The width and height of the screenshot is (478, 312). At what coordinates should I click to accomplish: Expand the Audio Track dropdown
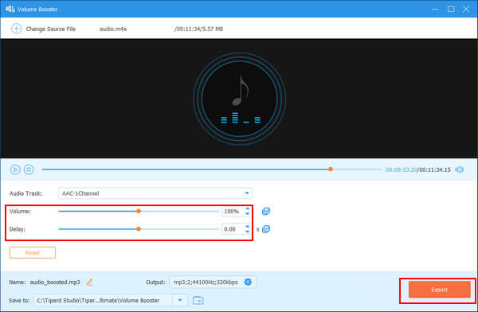coord(247,193)
